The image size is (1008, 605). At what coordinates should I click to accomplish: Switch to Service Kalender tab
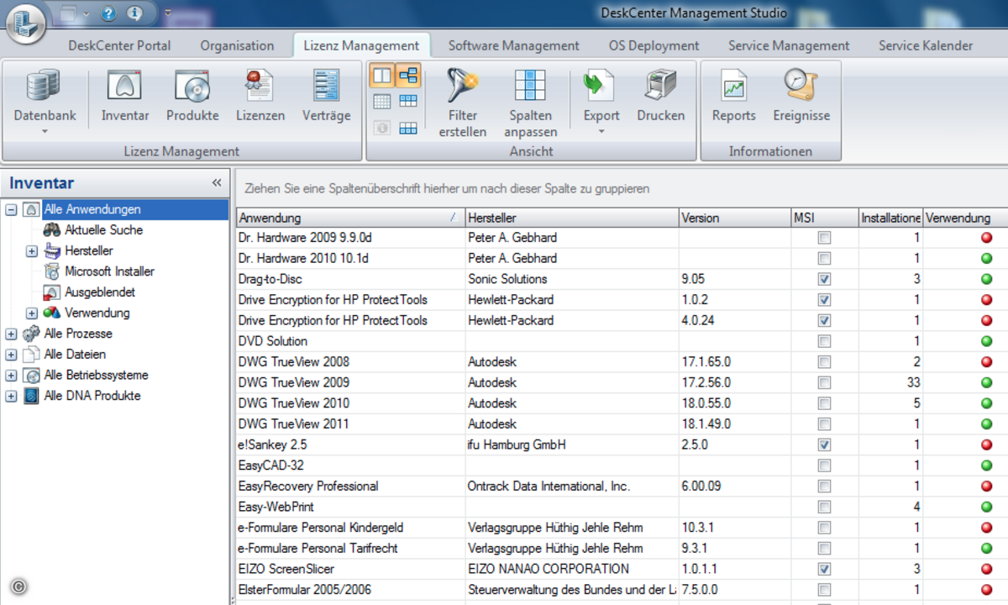click(926, 45)
